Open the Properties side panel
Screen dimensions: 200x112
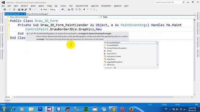[197, 16]
